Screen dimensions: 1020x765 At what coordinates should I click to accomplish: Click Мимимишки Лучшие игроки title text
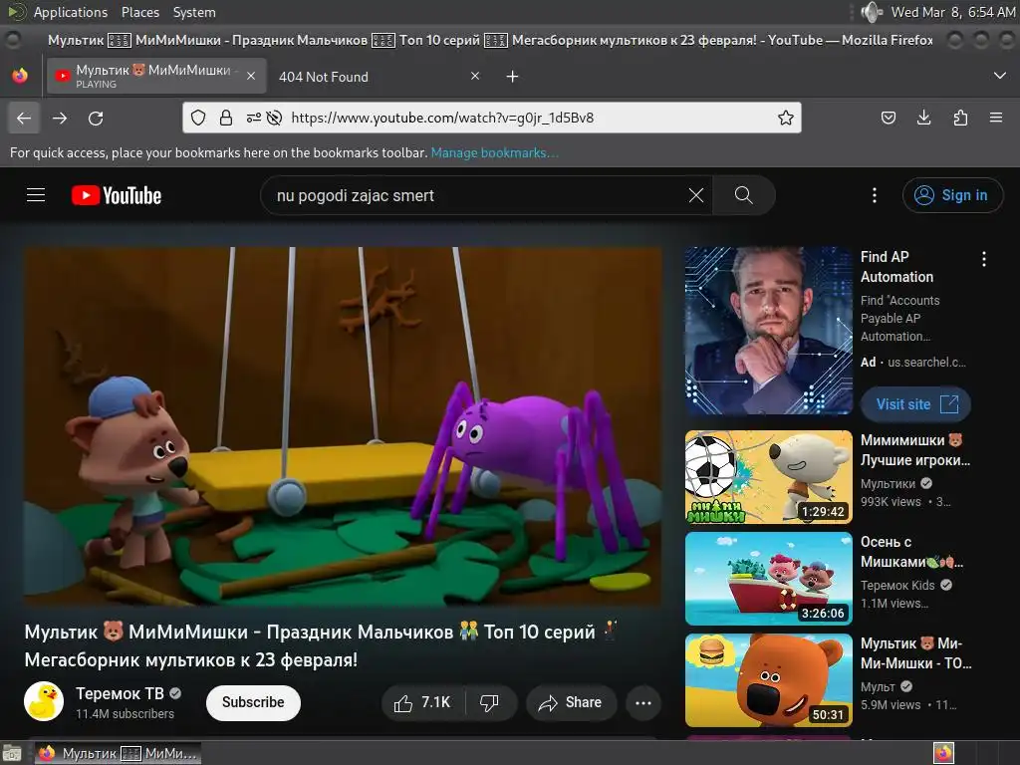coord(914,450)
